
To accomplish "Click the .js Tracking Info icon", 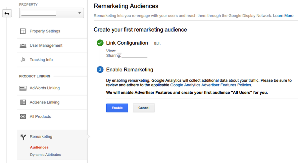I will click(x=23, y=60).
